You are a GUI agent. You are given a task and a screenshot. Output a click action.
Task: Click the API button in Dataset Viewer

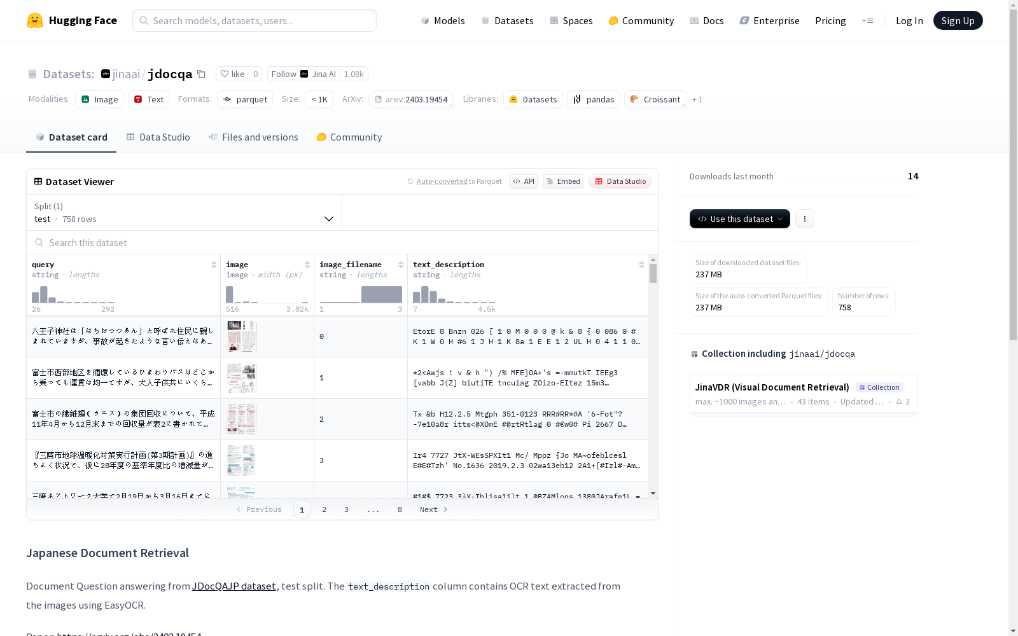tap(524, 181)
